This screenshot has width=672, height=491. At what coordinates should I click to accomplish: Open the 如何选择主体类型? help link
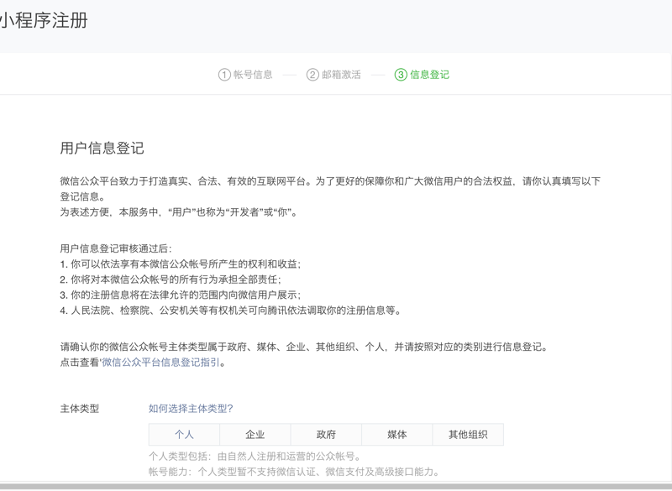(191, 409)
